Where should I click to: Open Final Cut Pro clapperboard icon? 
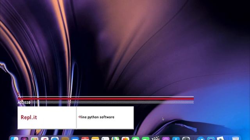(155, 138)
